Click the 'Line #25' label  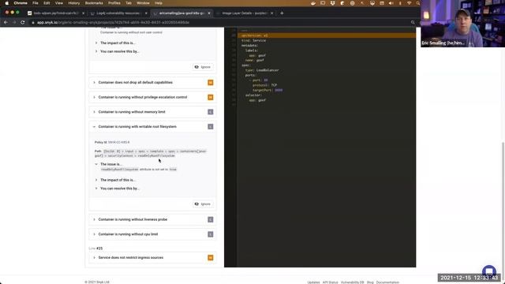tap(95, 248)
